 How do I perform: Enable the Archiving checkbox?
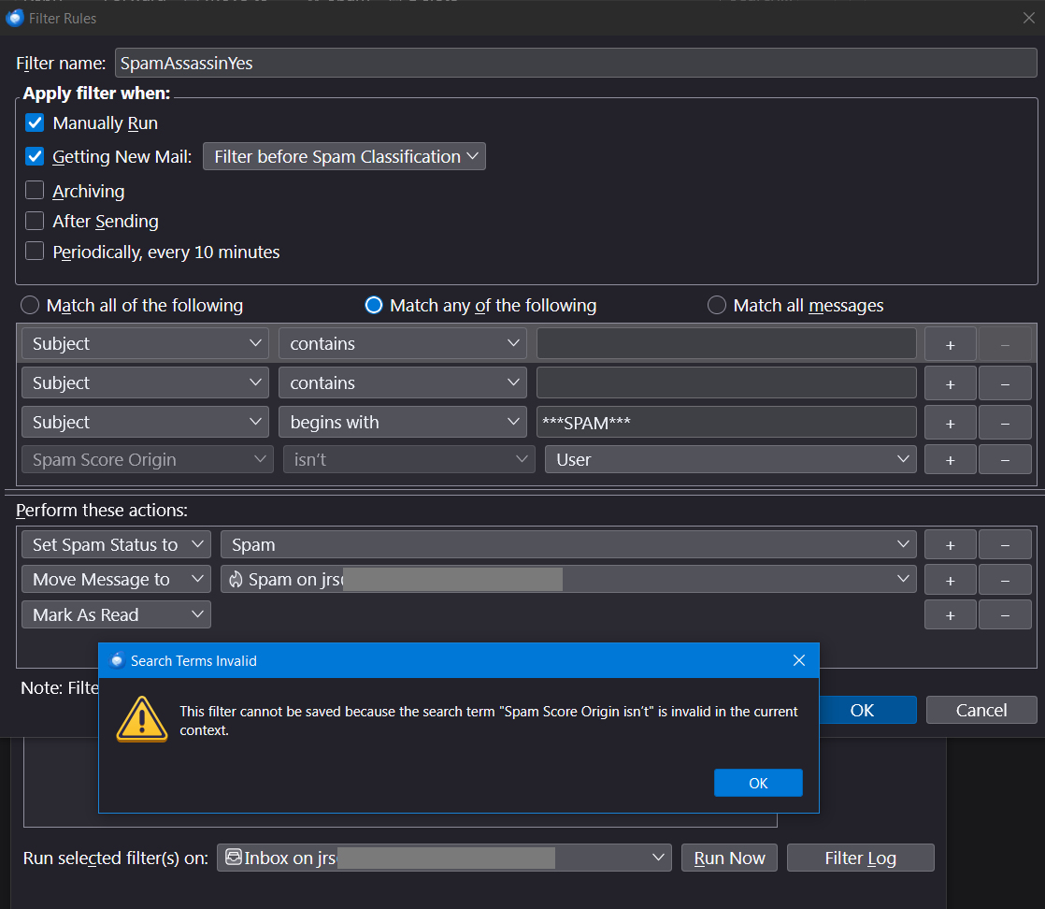pyautogui.click(x=35, y=191)
